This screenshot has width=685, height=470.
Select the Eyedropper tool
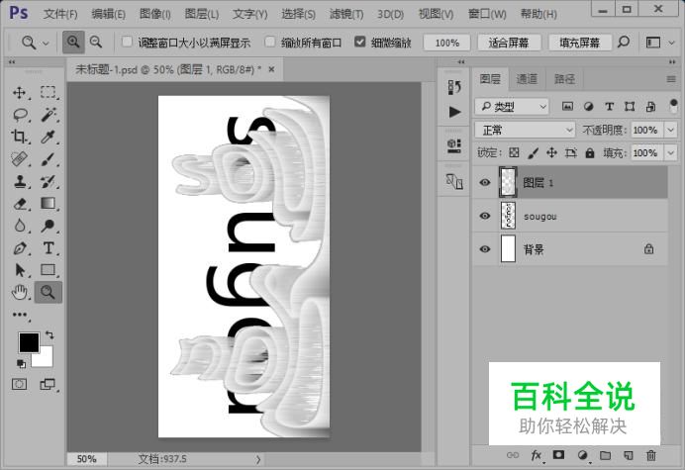click(48, 137)
